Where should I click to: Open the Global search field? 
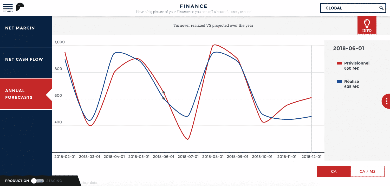(348, 8)
